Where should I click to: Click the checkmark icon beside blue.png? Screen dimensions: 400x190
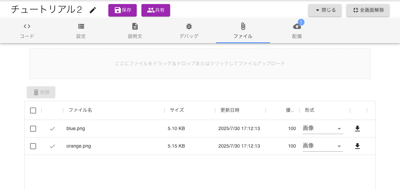(52, 128)
